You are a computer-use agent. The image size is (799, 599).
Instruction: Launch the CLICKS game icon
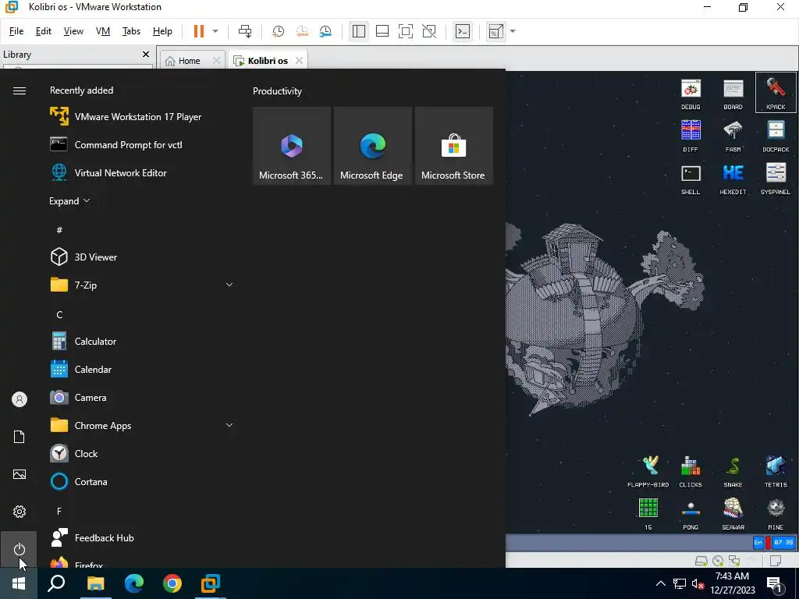pyautogui.click(x=691, y=472)
